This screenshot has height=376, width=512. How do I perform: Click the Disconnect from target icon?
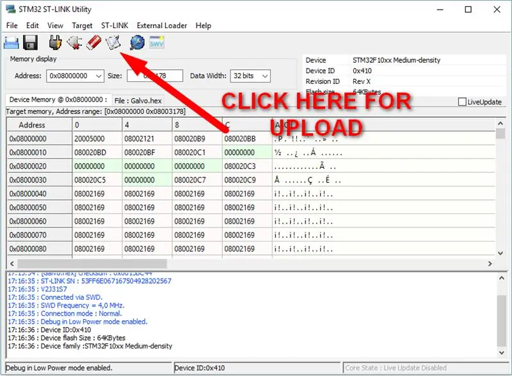(74, 43)
